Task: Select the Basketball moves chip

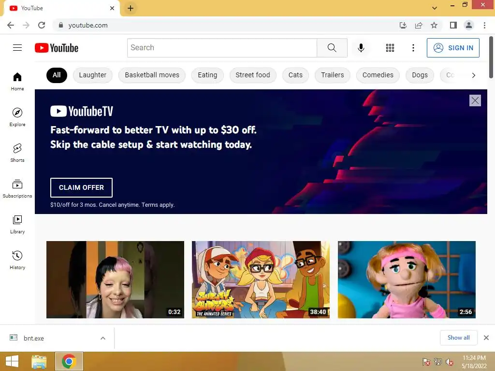Action: coord(152,75)
